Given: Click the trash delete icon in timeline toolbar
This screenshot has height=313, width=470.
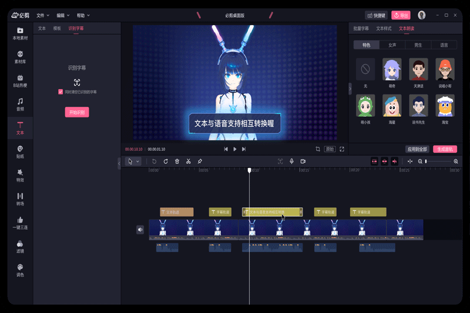Looking at the screenshot, I should (x=177, y=161).
